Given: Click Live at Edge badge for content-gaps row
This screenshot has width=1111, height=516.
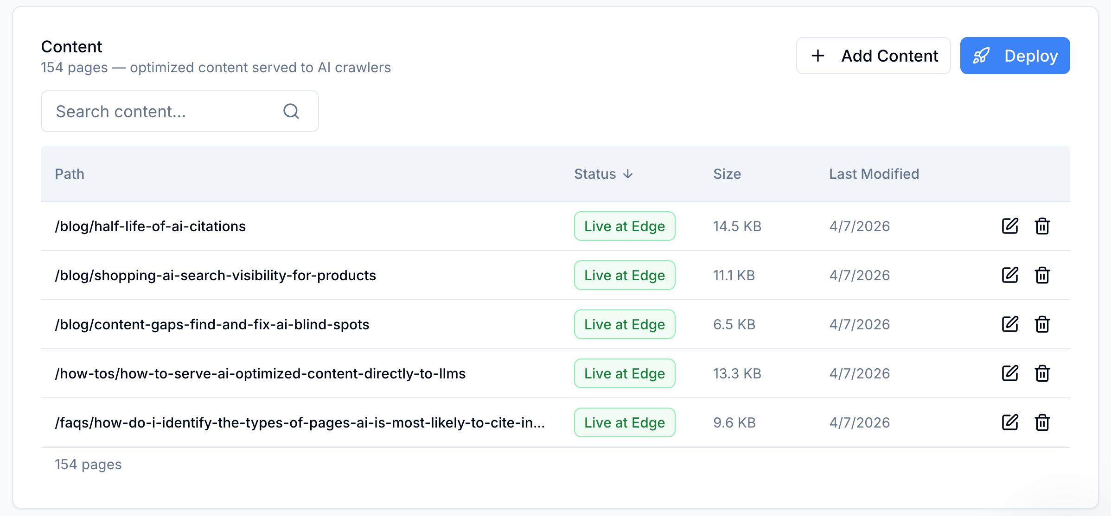Looking at the screenshot, I should 625,324.
